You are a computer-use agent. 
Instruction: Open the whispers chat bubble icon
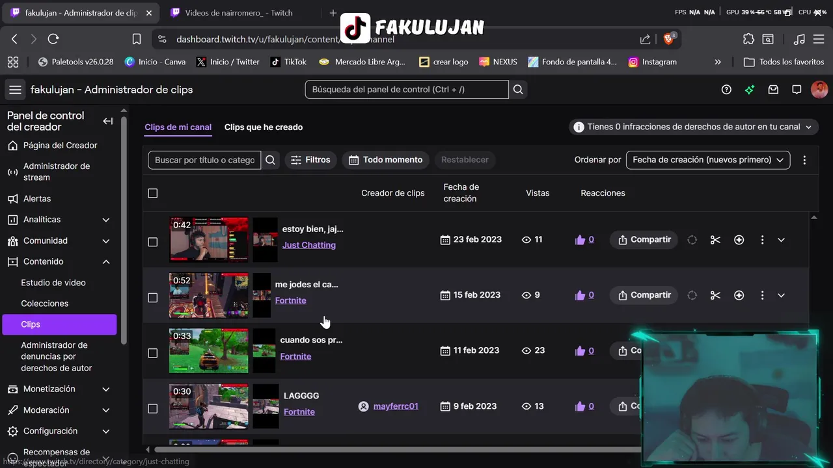[797, 90]
